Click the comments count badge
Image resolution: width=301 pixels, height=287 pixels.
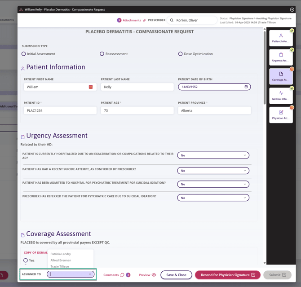128,275
